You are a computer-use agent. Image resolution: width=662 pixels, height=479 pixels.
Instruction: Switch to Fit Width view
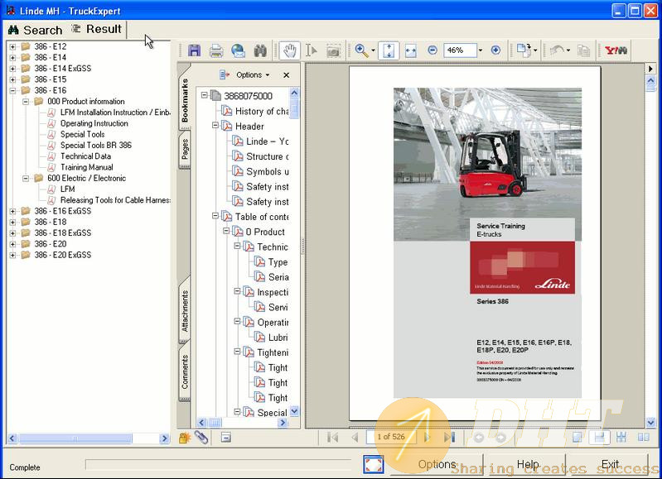coord(410,51)
